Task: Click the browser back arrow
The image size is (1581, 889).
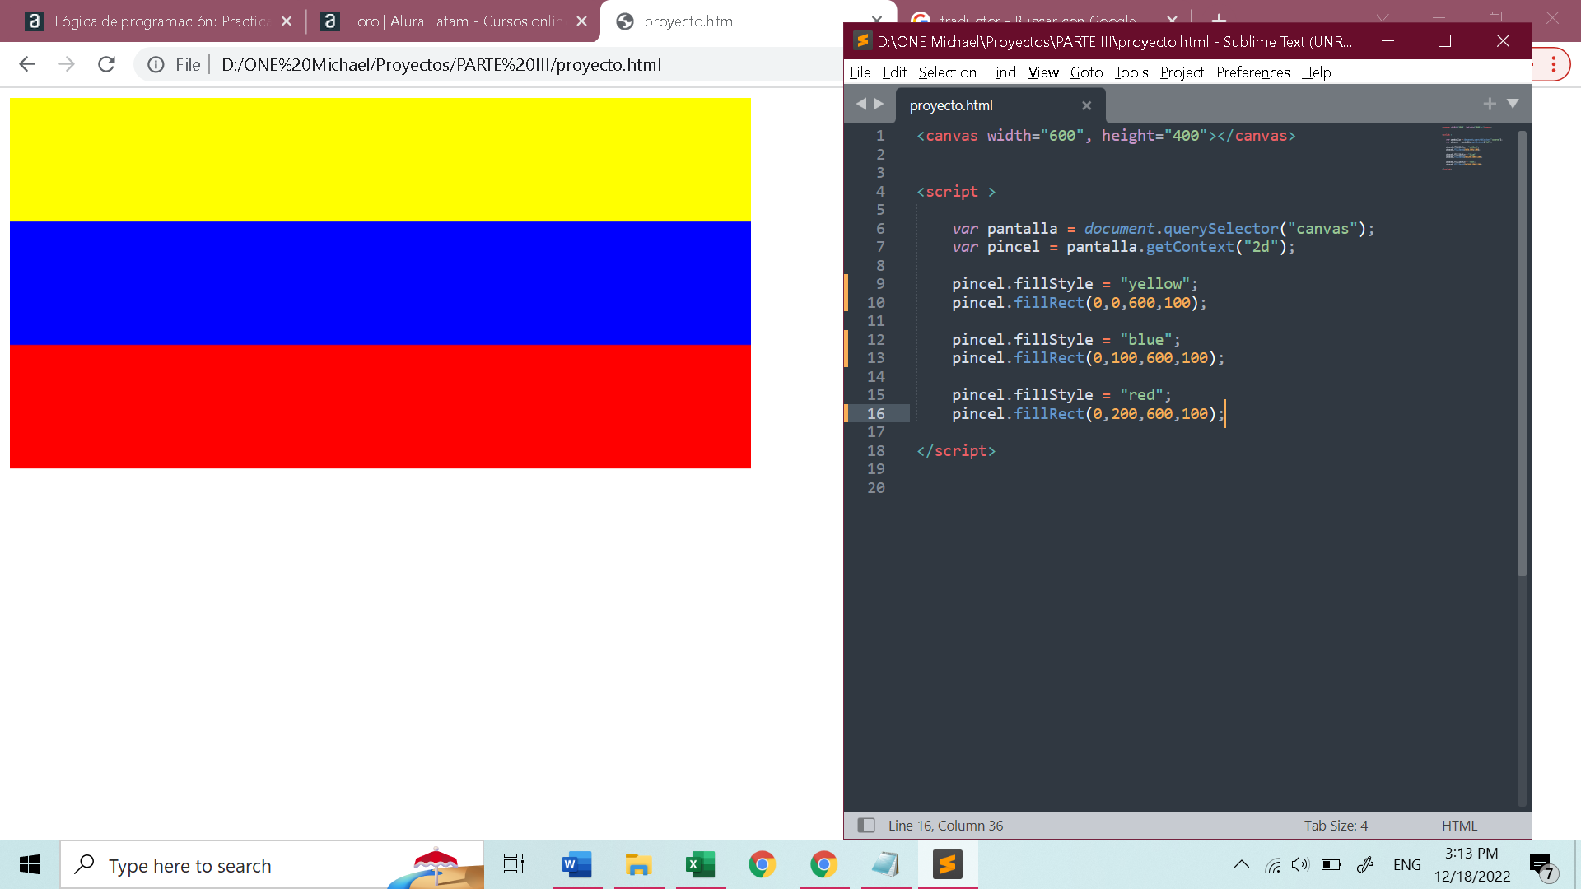Action: click(x=27, y=64)
